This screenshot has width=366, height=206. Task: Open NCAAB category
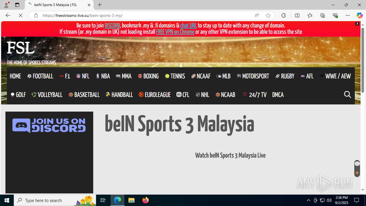click(x=225, y=95)
